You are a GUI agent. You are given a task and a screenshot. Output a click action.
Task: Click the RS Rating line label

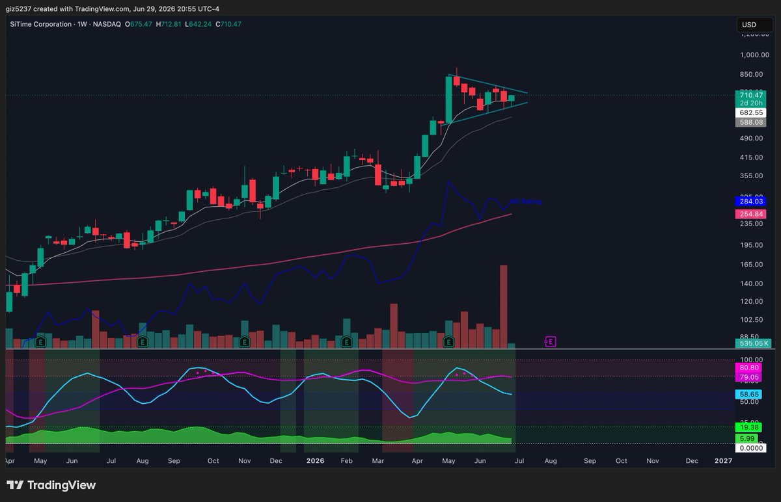[525, 202]
